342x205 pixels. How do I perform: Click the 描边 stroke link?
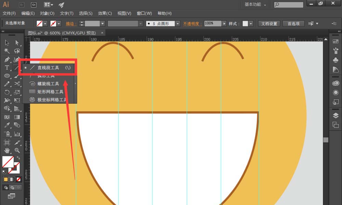tap(71, 24)
